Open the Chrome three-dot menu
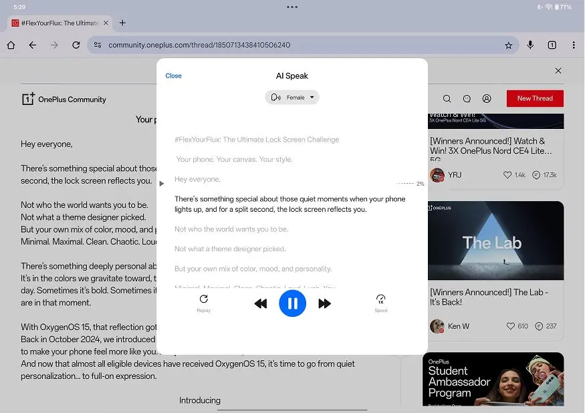The width and height of the screenshot is (585, 413). pyautogui.click(x=574, y=45)
